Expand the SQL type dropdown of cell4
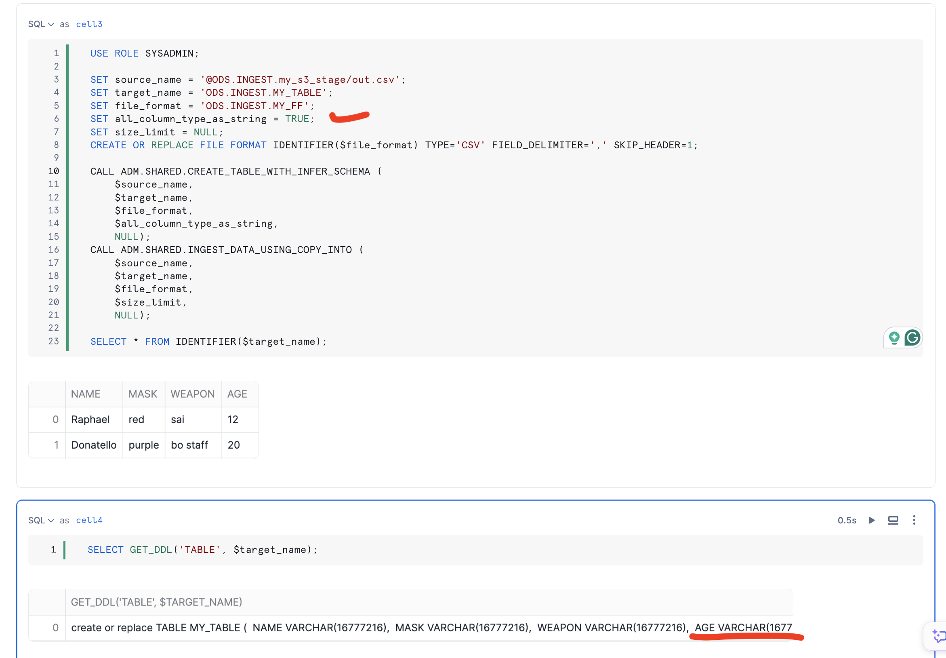Screen dimensions: 946x658 [x=41, y=520]
